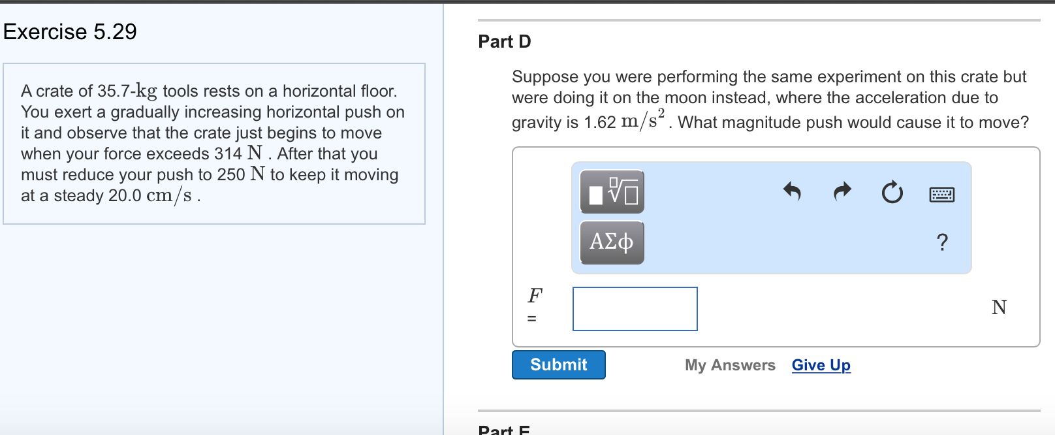Image resolution: width=1055 pixels, height=435 pixels.
Task: Click the Exercise 5.29 title
Action: click(69, 31)
